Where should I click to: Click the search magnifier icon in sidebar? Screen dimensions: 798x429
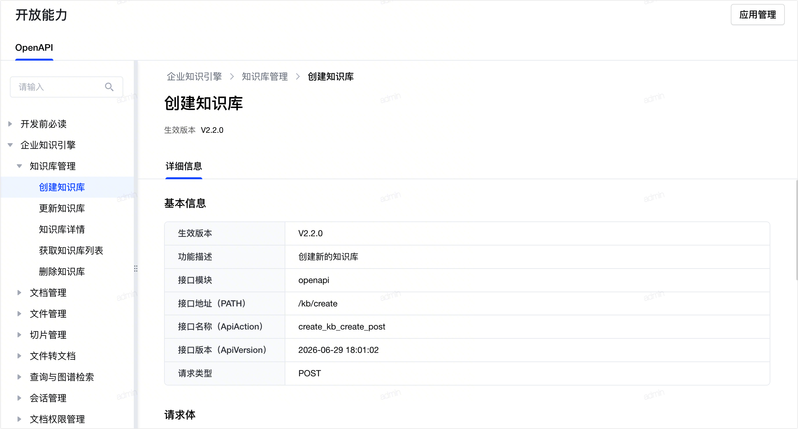coord(109,87)
